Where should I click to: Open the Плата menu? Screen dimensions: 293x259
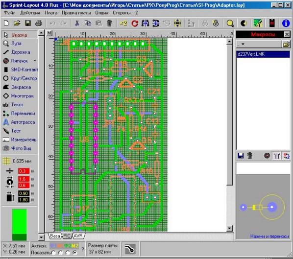(51, 13)
